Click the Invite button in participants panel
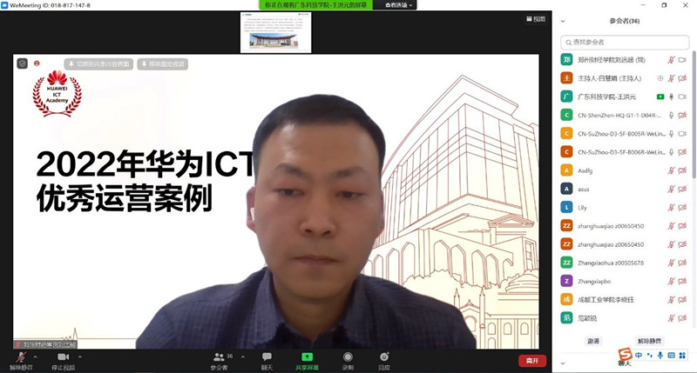697x373 pixels. click(x=593, y=341)
